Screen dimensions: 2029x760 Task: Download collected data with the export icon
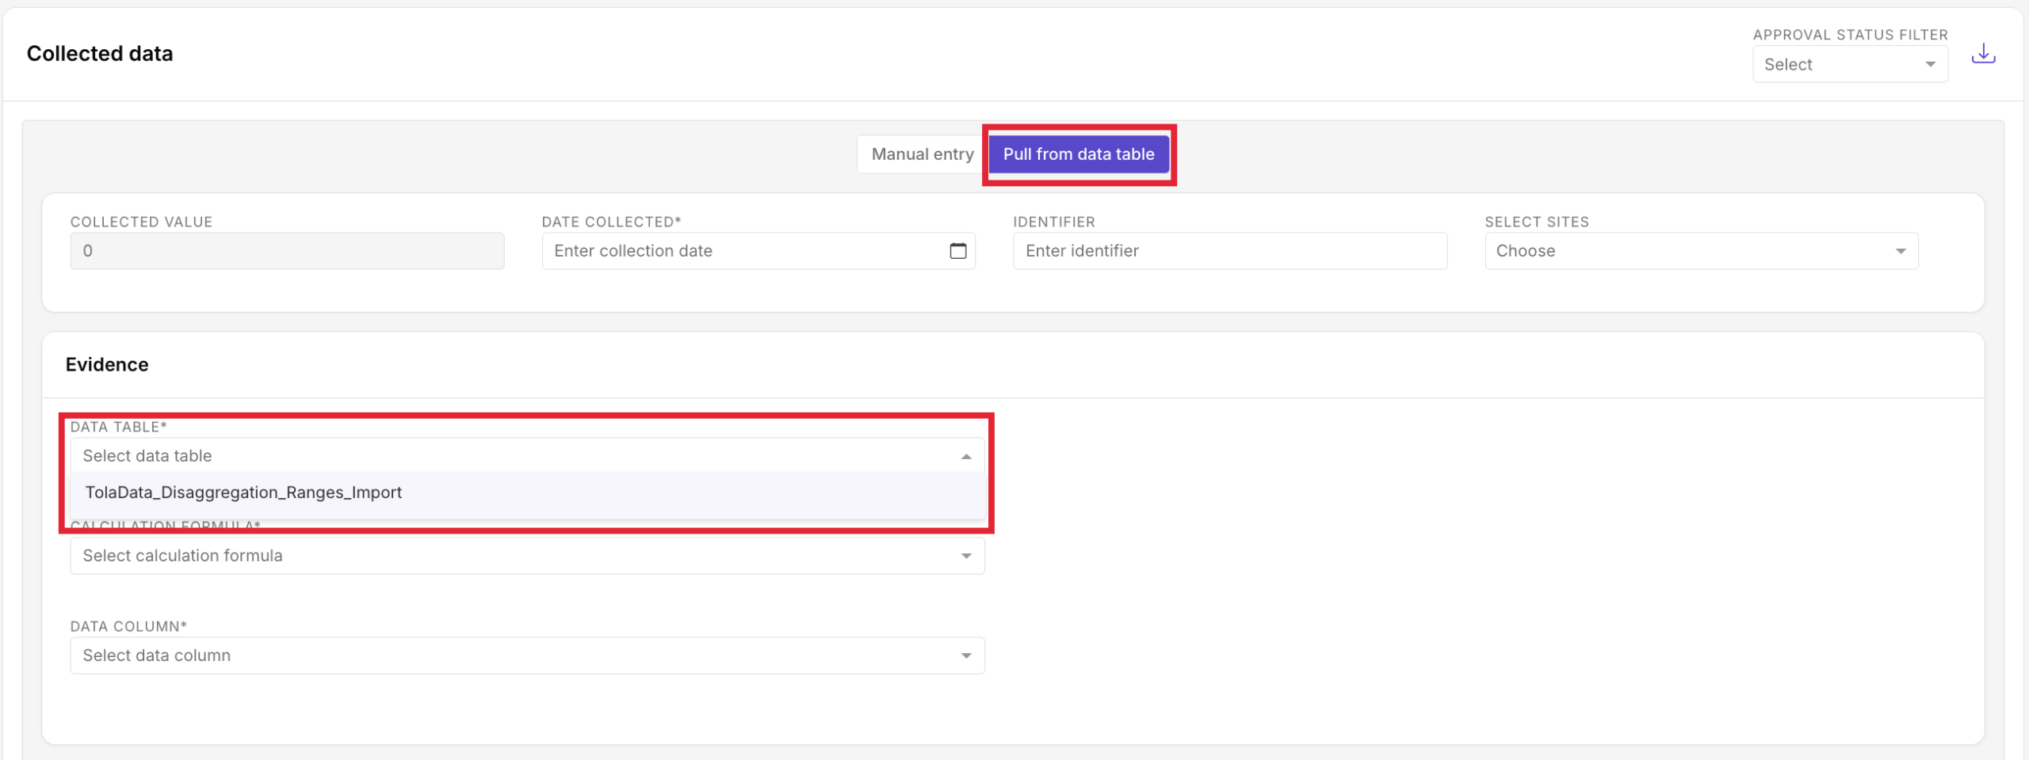tap(1983, 54)
